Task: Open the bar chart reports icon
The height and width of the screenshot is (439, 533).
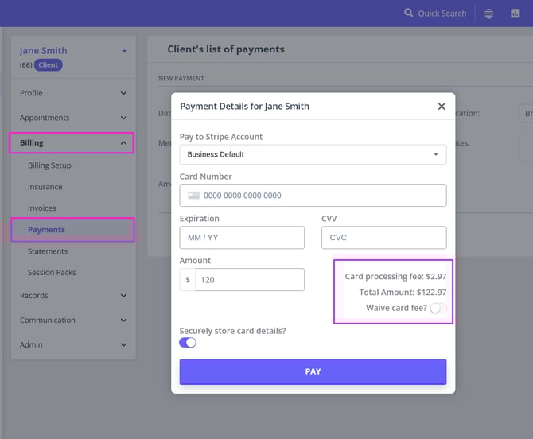Action: click(x=515, y=14)
